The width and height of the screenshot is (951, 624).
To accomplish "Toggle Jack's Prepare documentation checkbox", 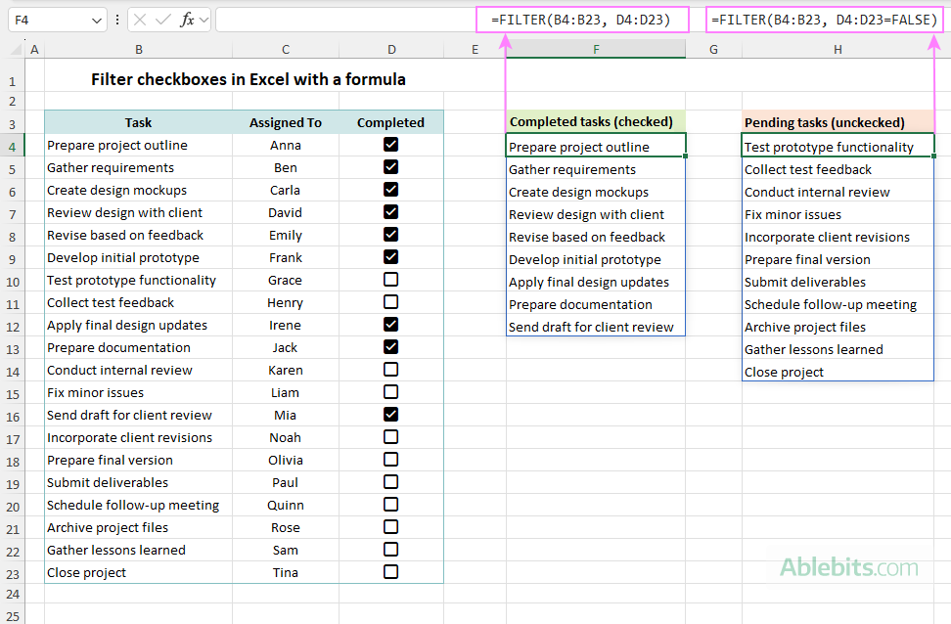I will 390,347.
